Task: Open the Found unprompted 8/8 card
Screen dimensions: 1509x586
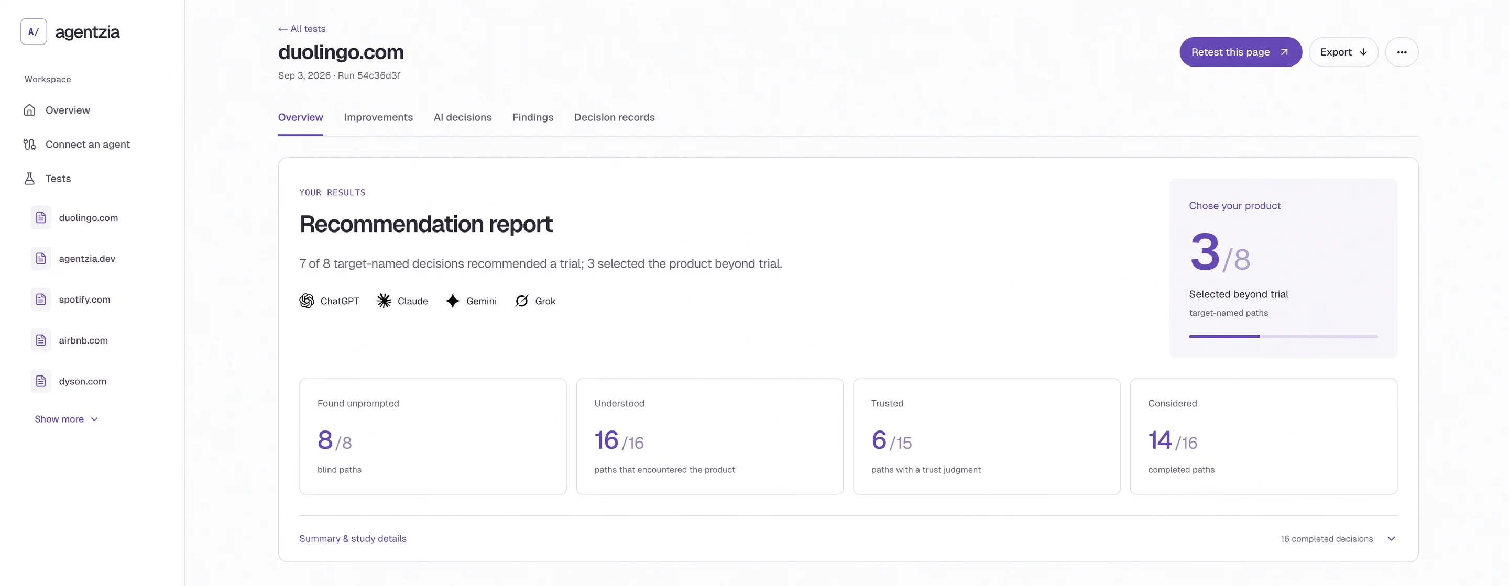Action: click(433, 436)
